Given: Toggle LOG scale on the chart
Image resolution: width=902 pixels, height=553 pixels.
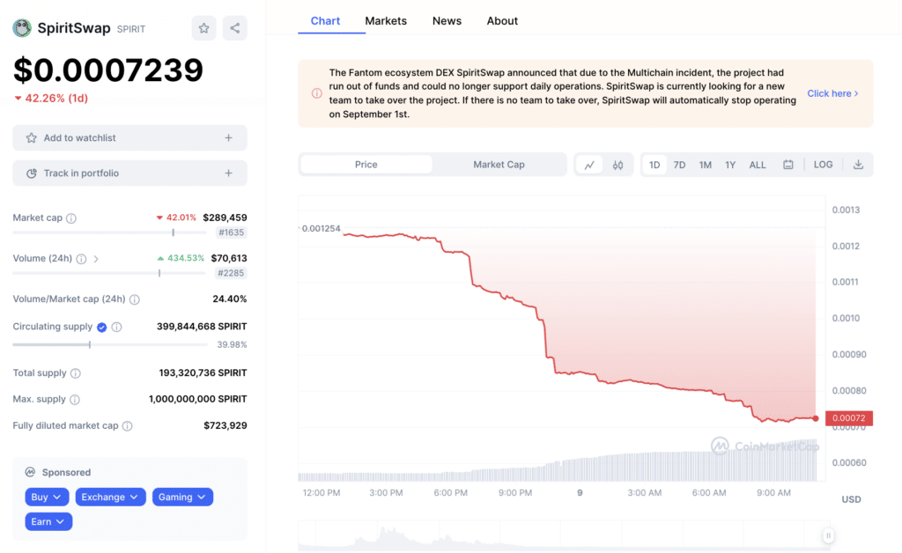Looking at the screenshot, I should pos(824,165).
